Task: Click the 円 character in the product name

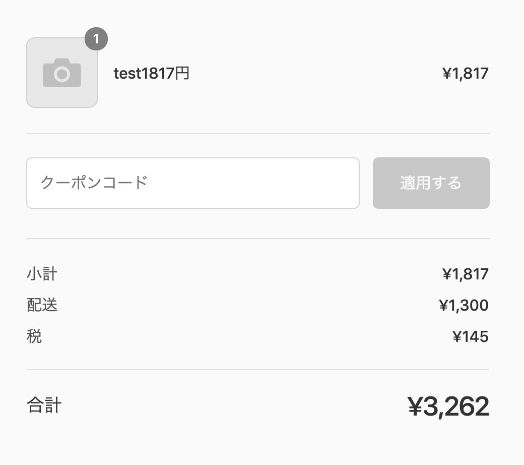Action: (182, 74)
